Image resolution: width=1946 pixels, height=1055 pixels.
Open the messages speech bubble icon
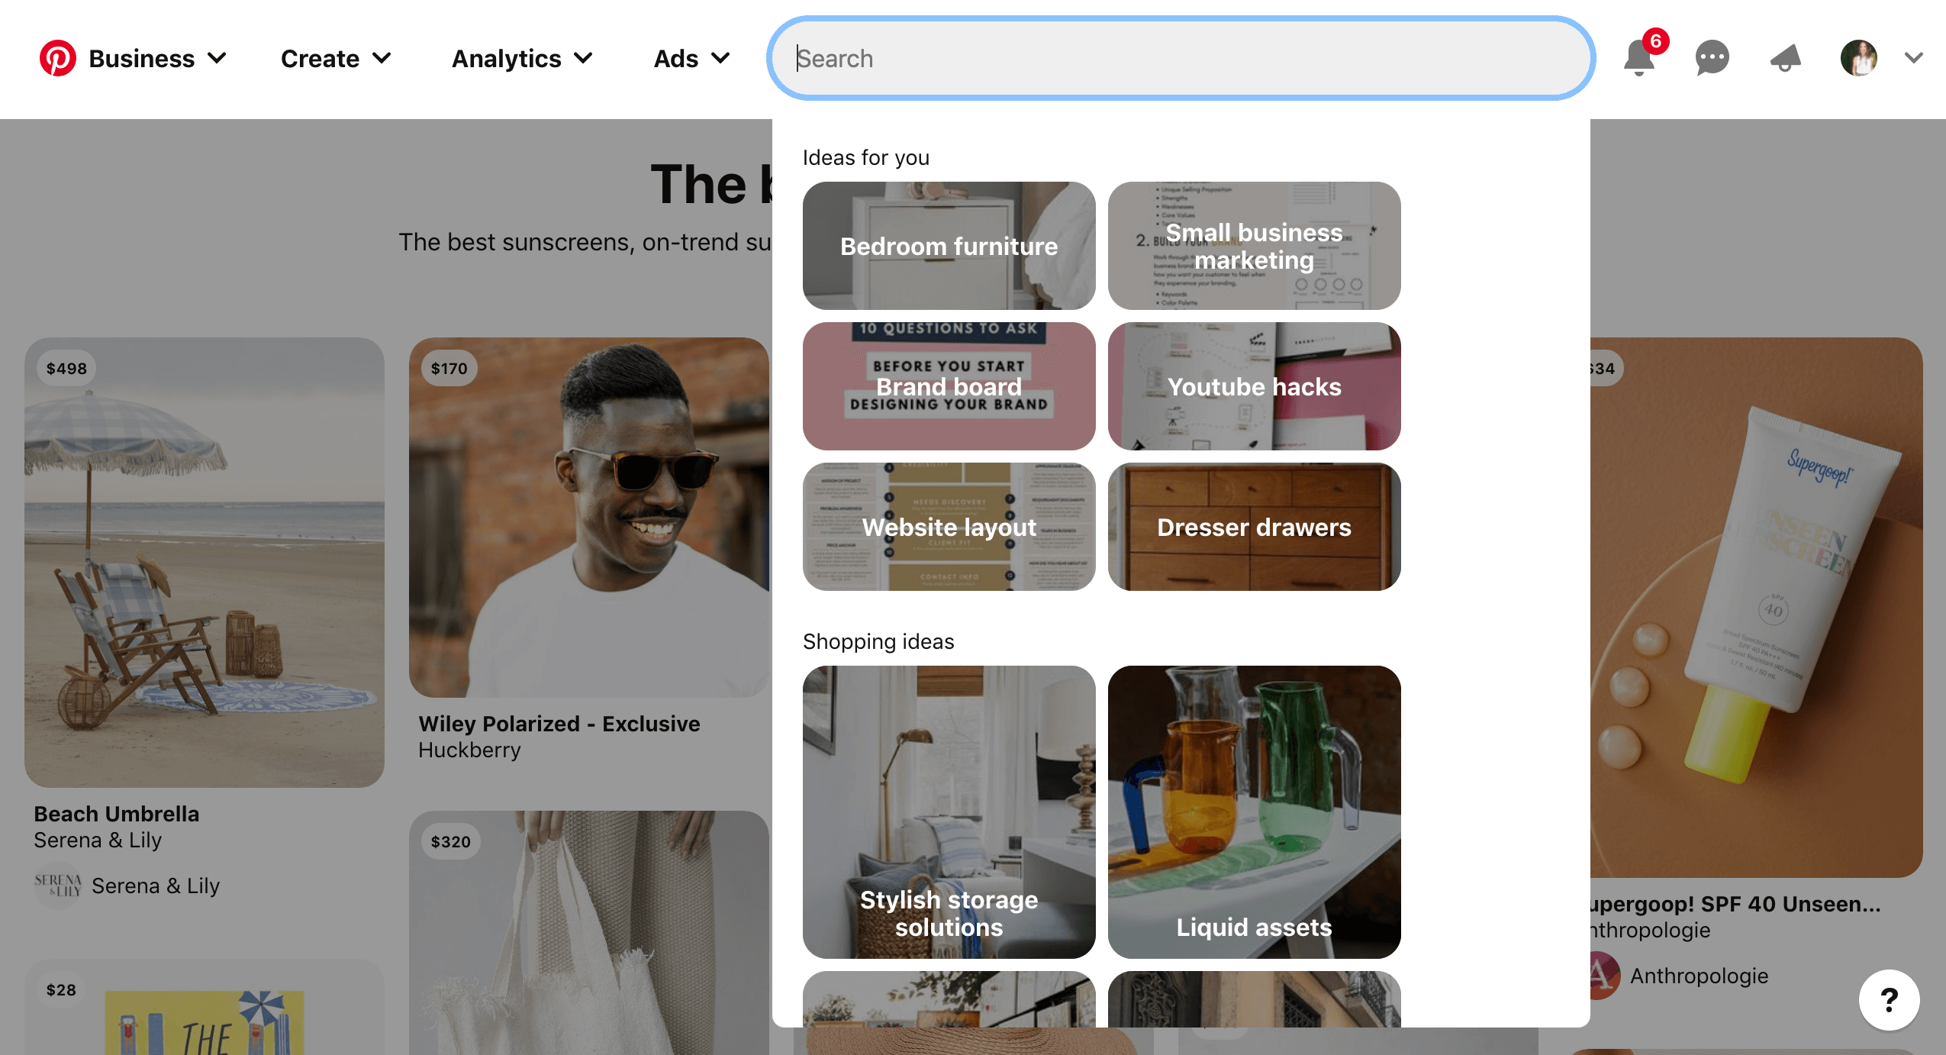1712,58
